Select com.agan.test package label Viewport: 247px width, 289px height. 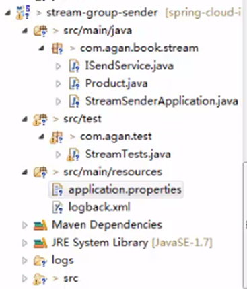[x=116, y=136]
